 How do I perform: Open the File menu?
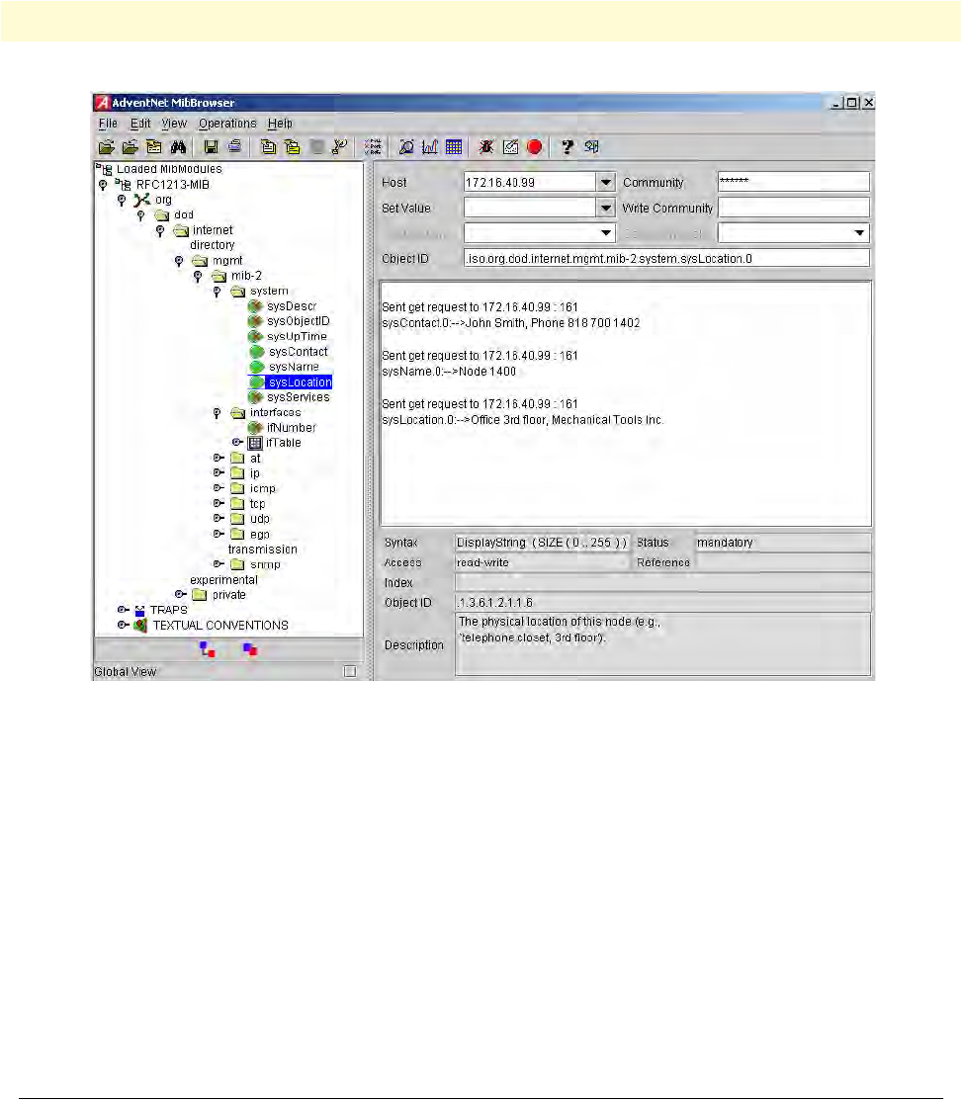[x=108, y=124]
